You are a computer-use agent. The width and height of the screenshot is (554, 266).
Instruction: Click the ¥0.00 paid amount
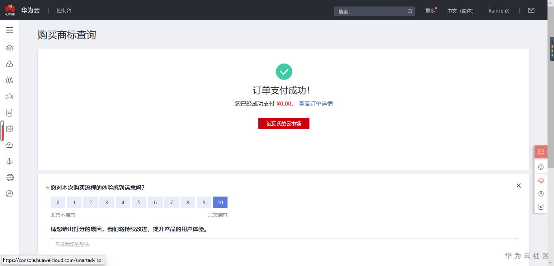(x=284, y=104)
